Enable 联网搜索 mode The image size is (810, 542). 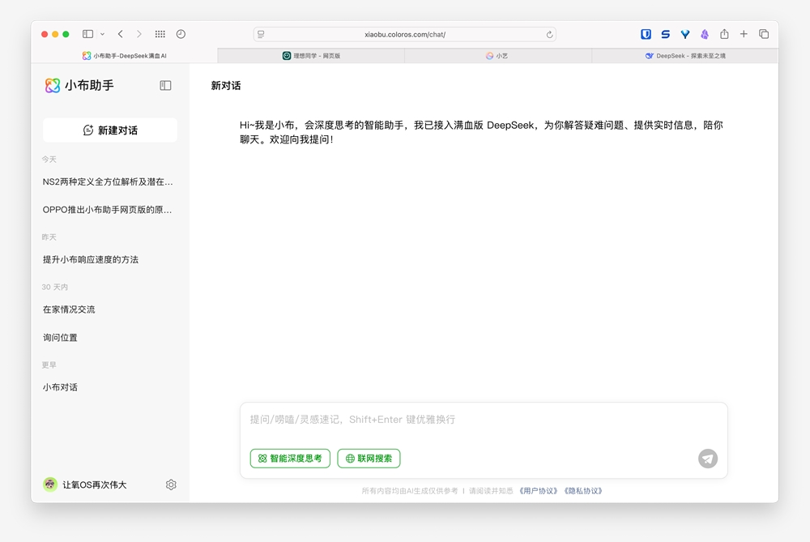click(369, 459)
